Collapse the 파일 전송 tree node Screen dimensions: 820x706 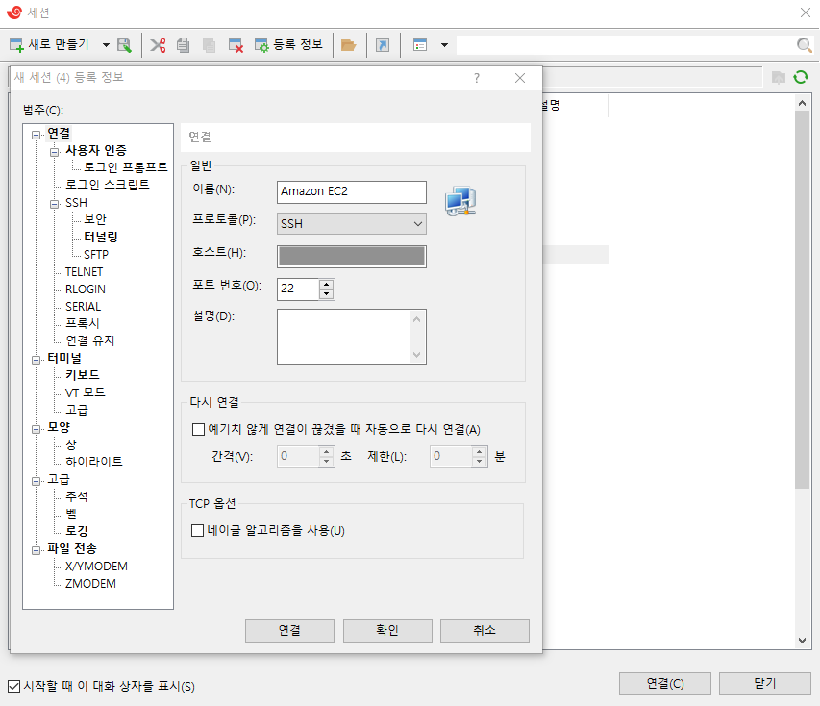(x=37, y=550)
